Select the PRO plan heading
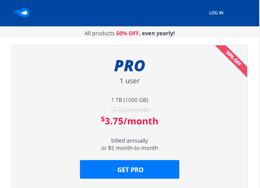 pos(130,66)
